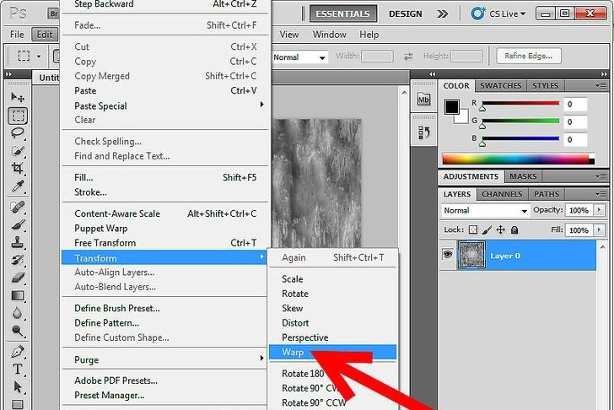This screenshot has width=614, height=410.
Task: Choose the Eyedropper tool
Action: [x=18, y=186]
